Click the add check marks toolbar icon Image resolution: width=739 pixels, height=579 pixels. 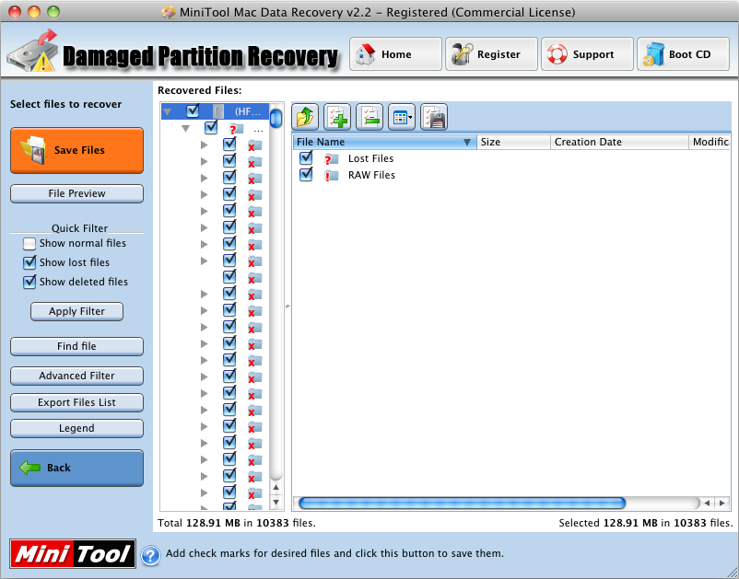point(337,117)
